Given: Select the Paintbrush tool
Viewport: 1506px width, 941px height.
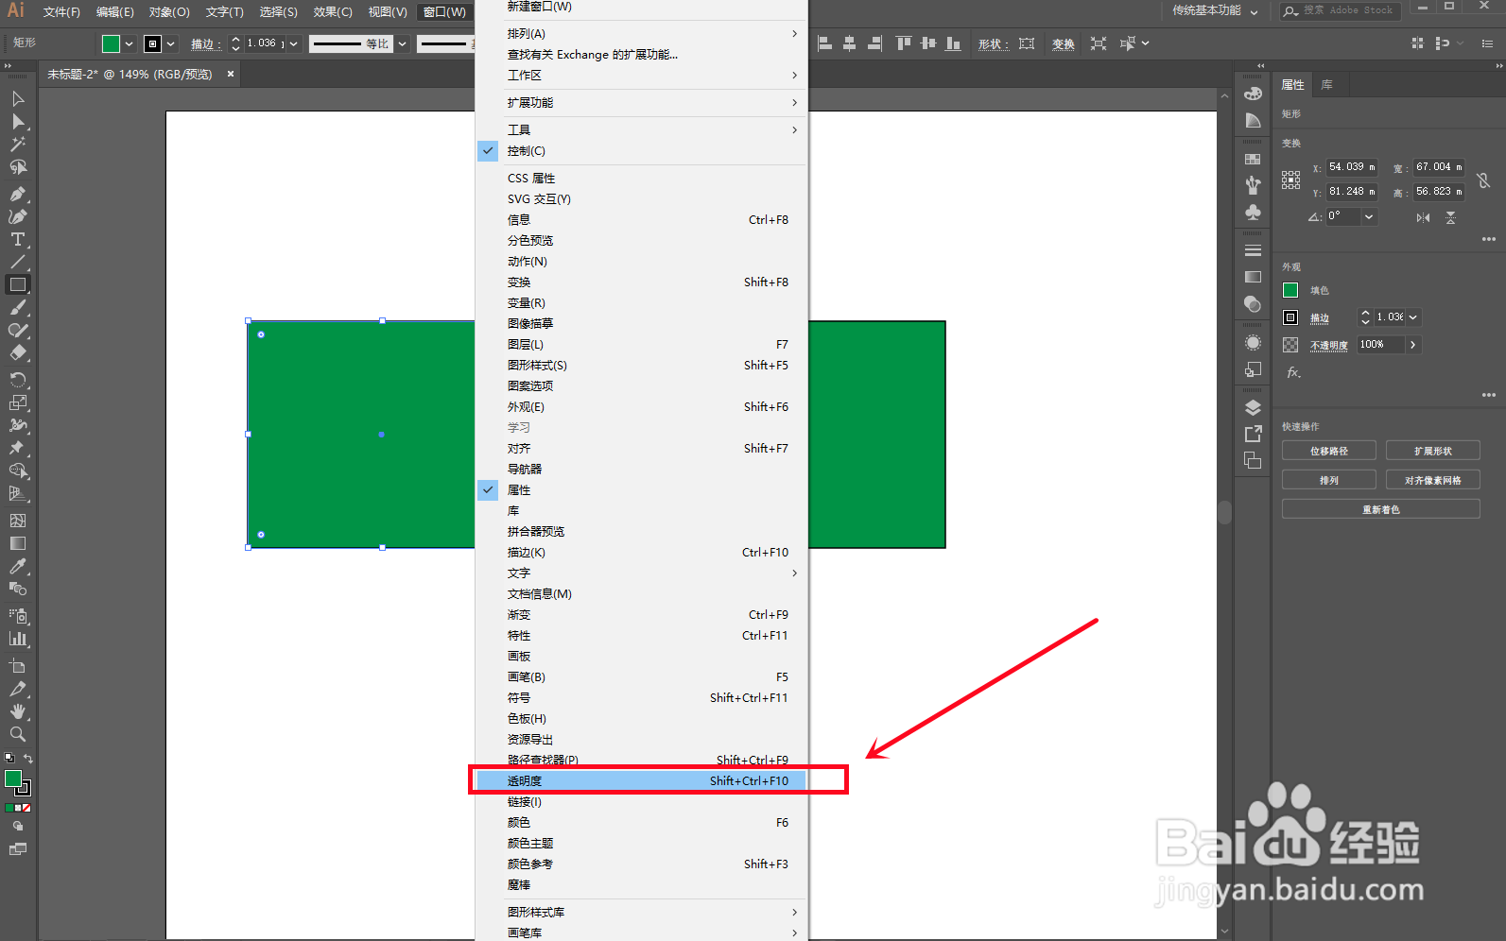Looking at the screenshot, I should tap(17, 308).
